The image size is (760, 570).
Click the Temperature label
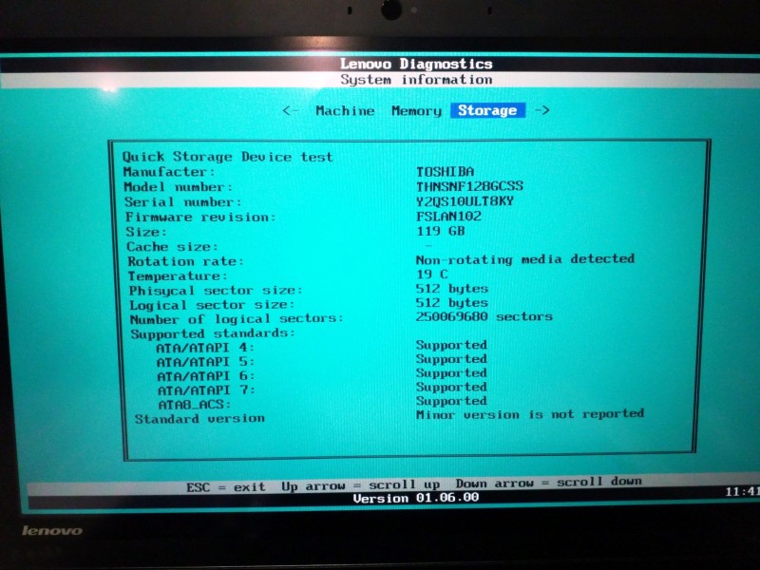pos(178,276)
